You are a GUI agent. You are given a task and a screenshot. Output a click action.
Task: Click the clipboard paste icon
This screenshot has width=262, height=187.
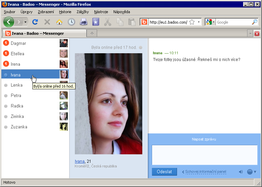pos(132,22)
